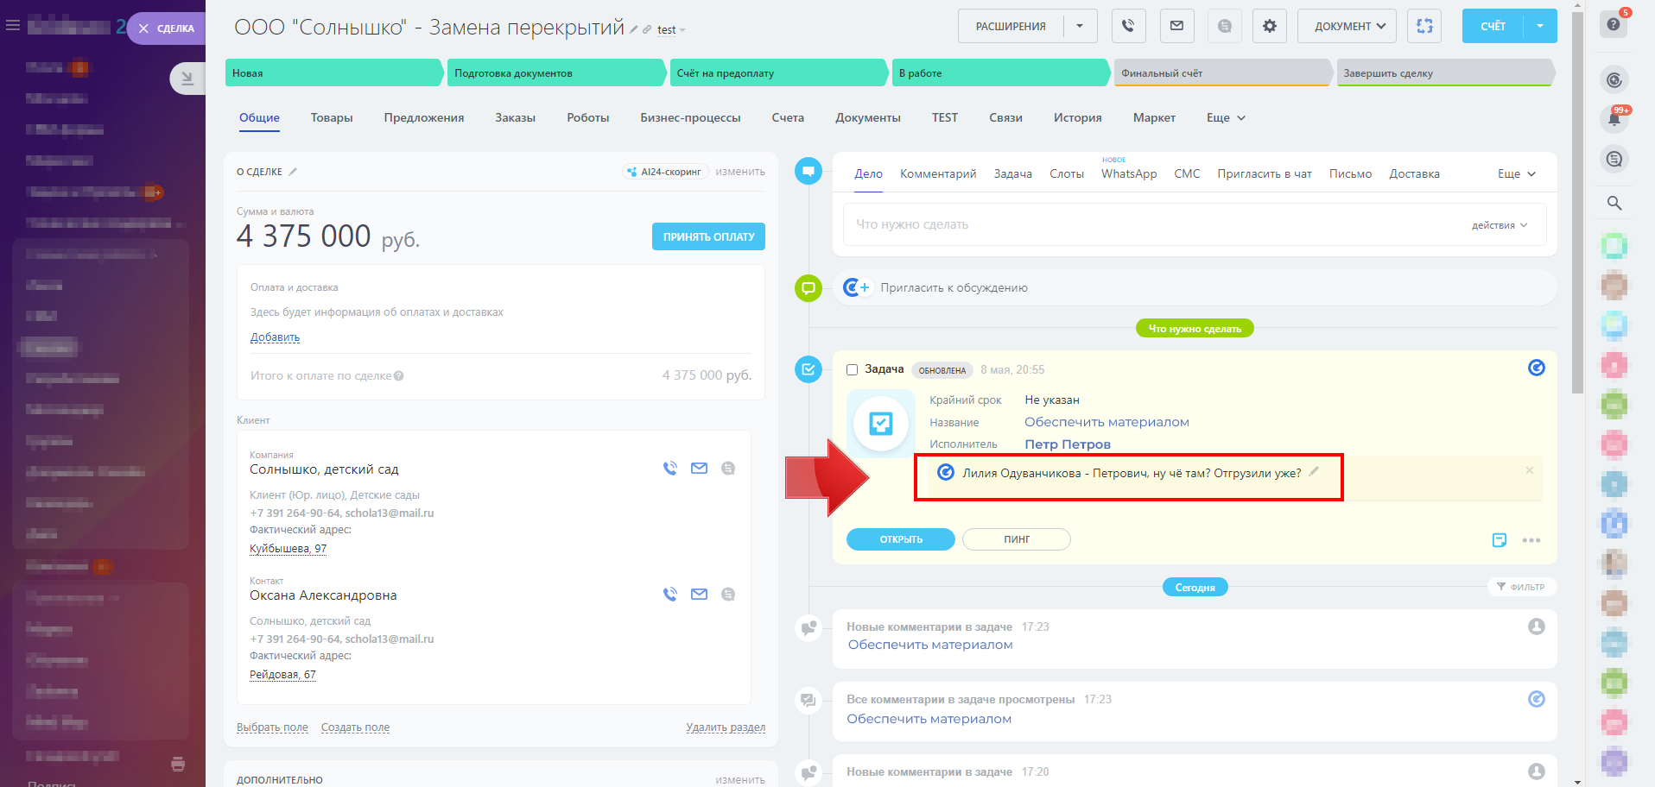The width and height of the screenshot is (1655, 787).
Task: Click the phone call icon in top toolbar
Action: point(1128,26)
